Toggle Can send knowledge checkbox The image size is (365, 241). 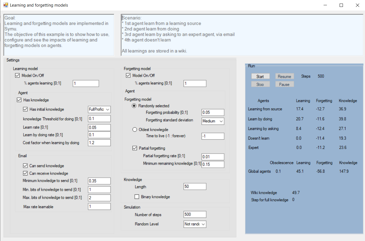coord(25,166)
